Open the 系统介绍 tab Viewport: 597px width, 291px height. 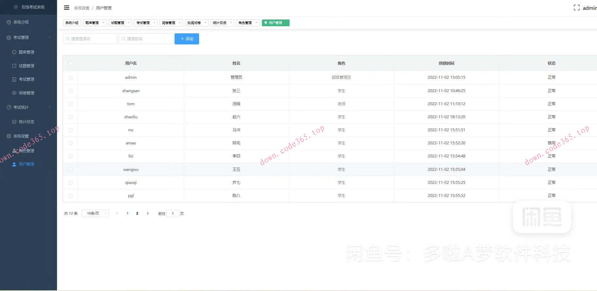72,23
